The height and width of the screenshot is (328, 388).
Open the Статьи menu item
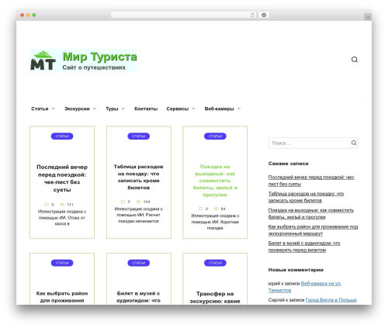coord(40,109)
